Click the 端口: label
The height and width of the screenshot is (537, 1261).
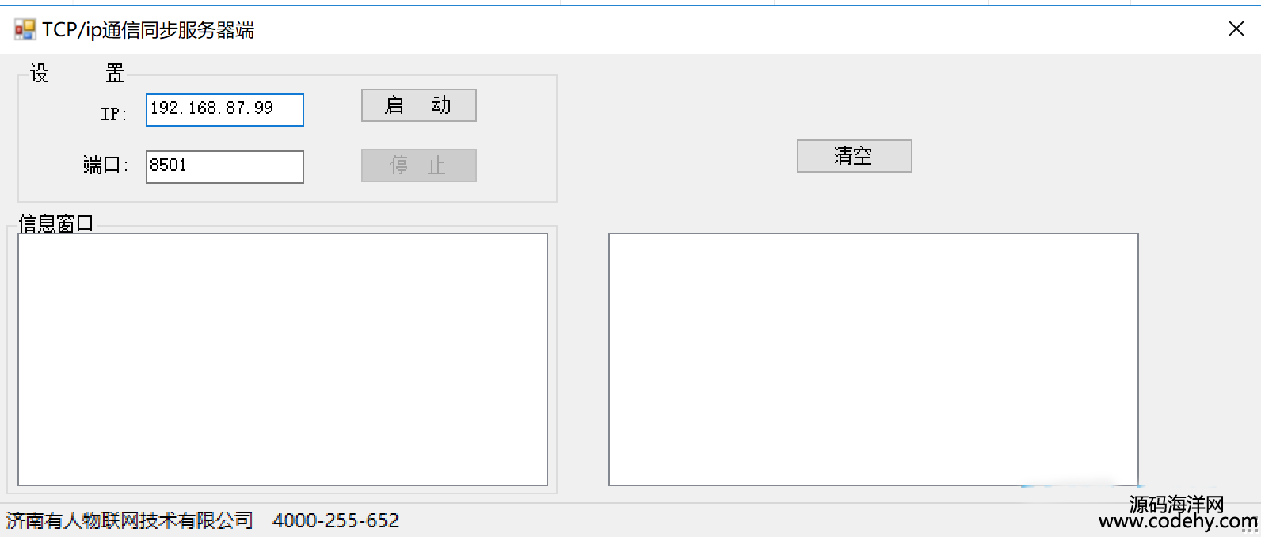(105, 165)
